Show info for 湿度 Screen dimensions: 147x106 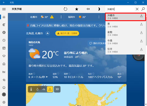[x=58, y=74]
